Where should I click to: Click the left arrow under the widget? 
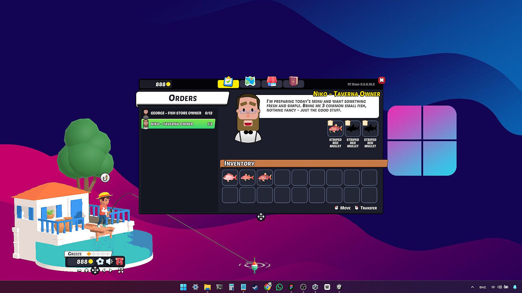click(104, 270)
